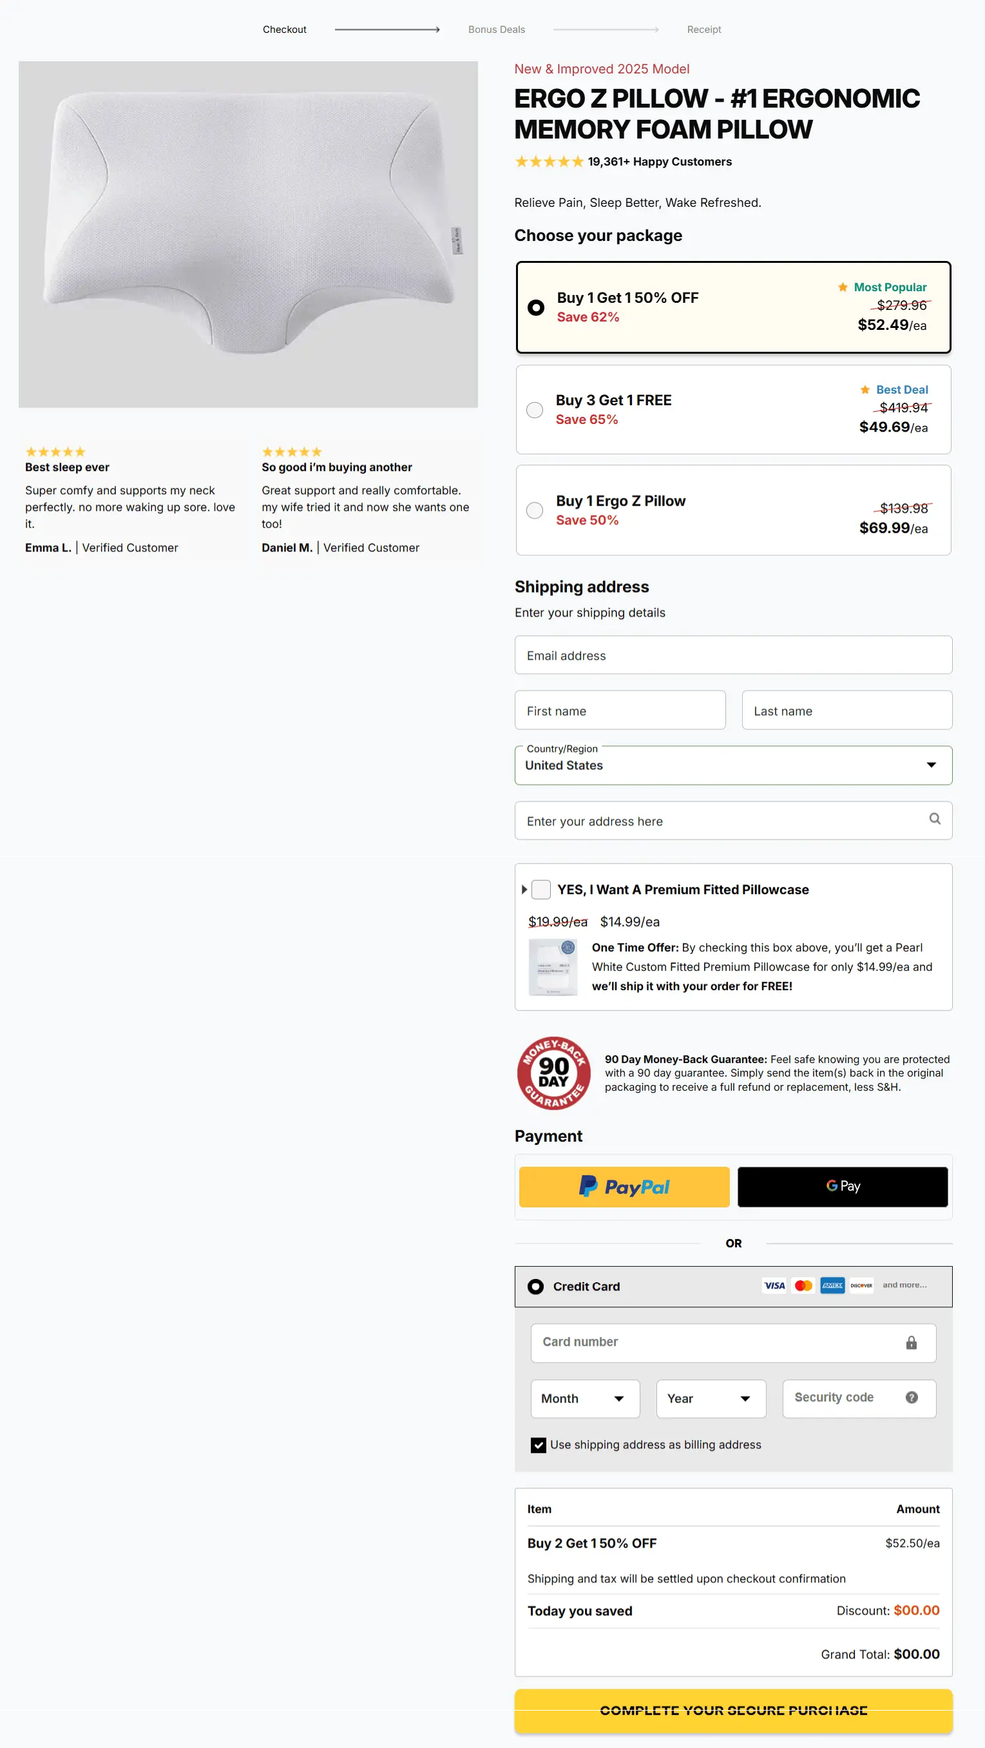Check the Premium Fitted Pillowcase offer box

coord(540,889)
